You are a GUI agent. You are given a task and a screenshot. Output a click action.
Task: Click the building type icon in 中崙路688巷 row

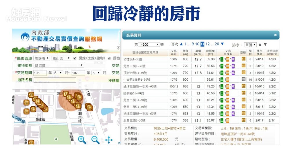[244, 79]
